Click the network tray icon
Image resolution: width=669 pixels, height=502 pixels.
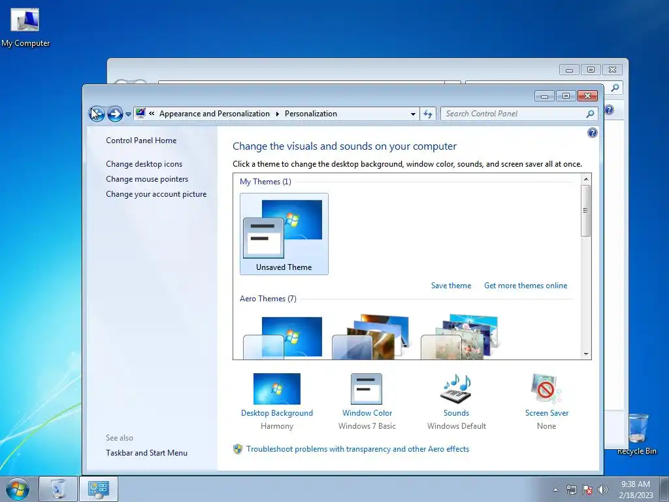[571, 490]
